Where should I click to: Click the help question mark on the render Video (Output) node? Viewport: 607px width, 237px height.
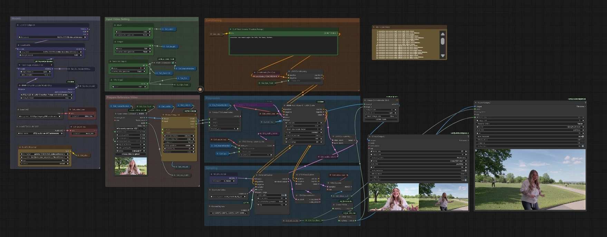point(585,102)
